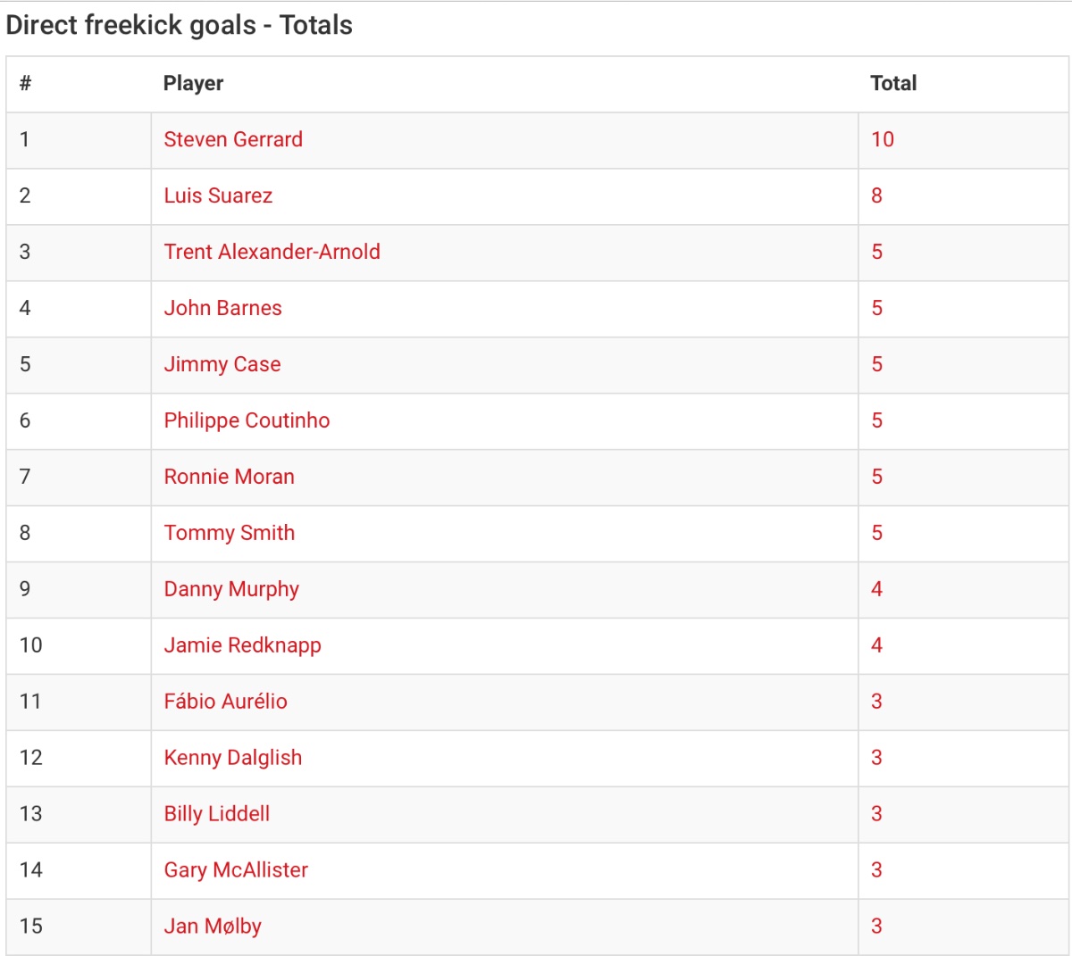Select Gary McAllister link
This screenshot has height=956, width=1072.
(236, 870)
